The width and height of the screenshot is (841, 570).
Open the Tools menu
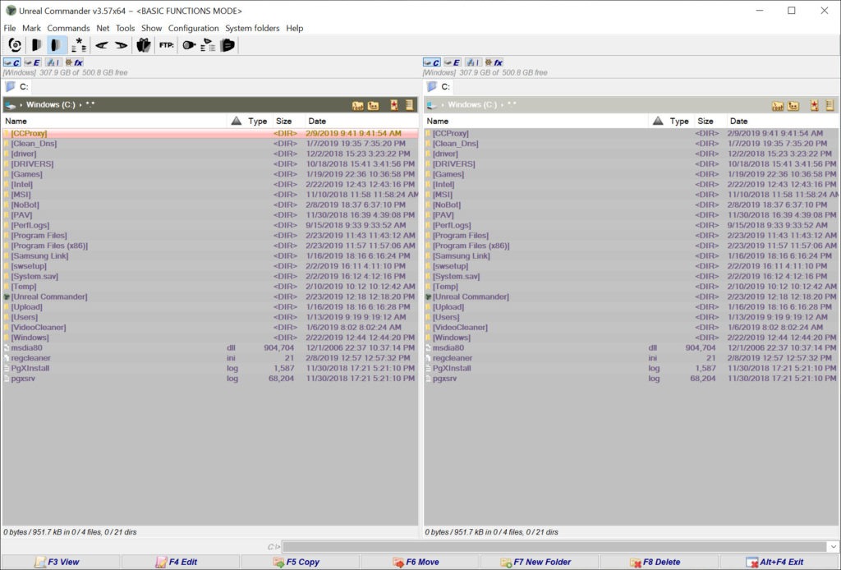(x=126, y=28)
